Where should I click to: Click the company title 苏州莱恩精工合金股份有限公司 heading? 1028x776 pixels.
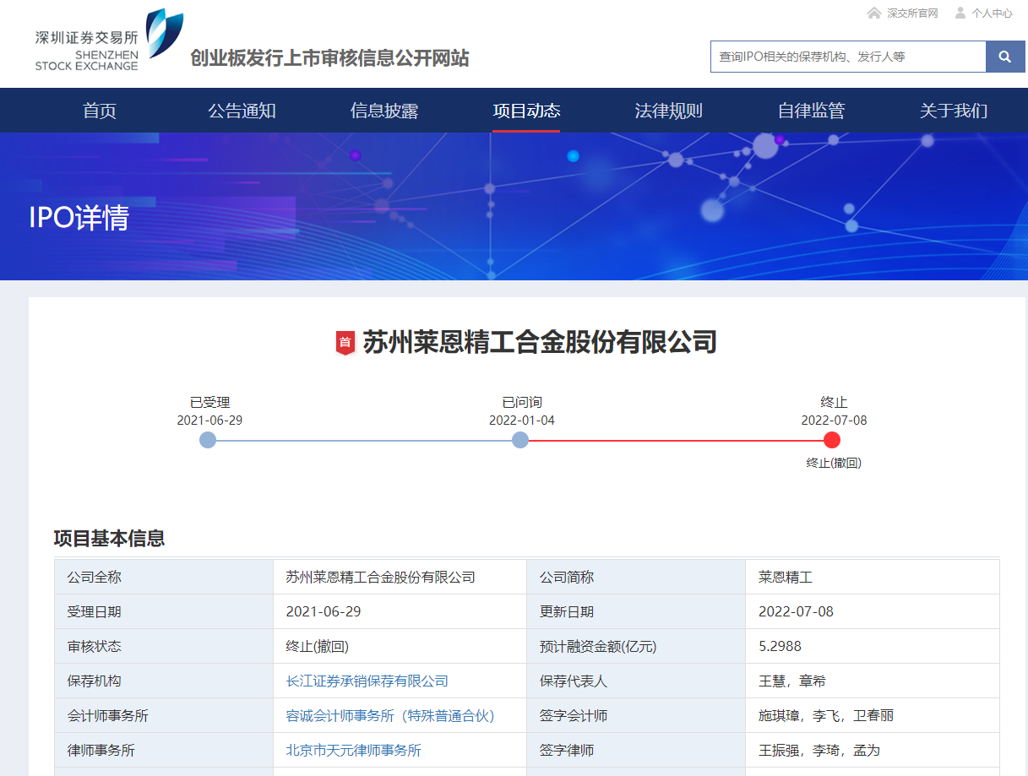point(540,342)
